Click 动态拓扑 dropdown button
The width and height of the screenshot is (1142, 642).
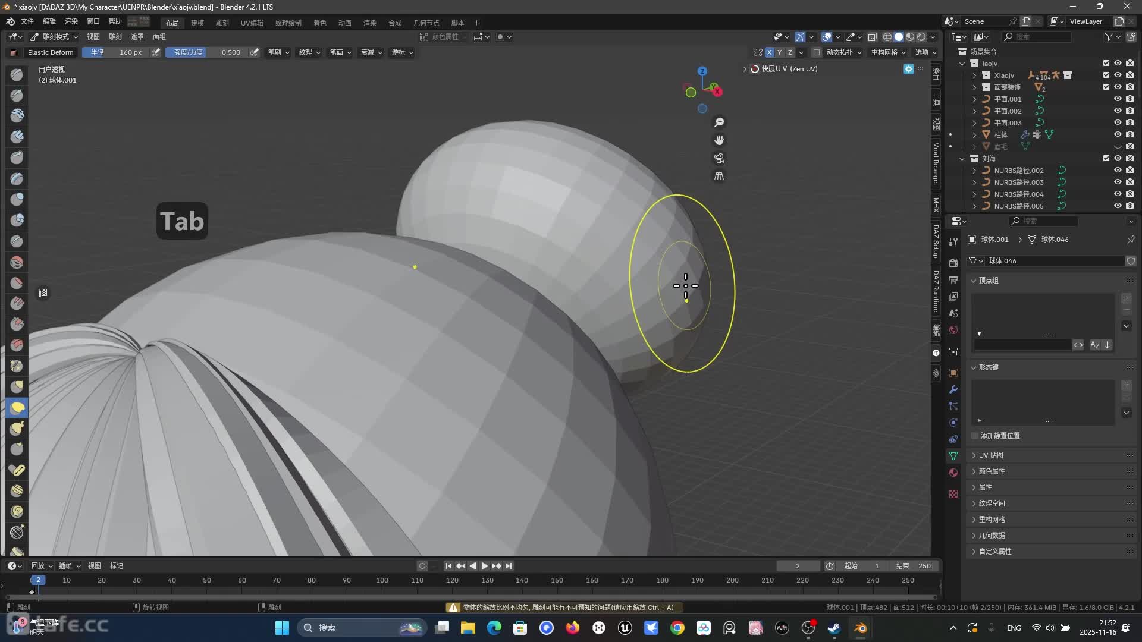pos(843,52)
